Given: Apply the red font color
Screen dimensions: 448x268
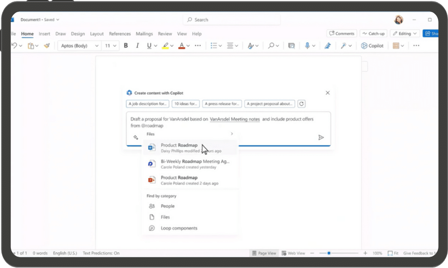Looking at the screenshot, I should 181,46.
